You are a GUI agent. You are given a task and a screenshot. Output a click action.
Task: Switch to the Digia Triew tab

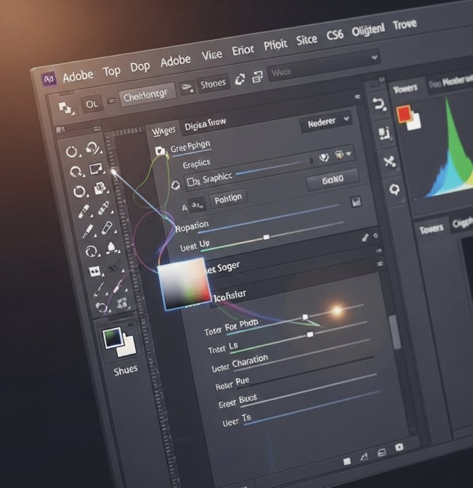point(205,124)
